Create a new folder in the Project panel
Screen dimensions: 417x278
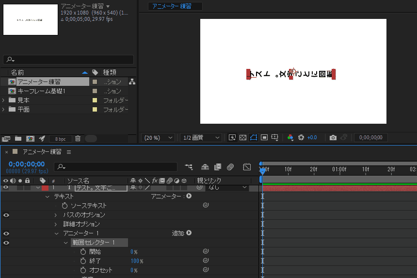point(18,138)
